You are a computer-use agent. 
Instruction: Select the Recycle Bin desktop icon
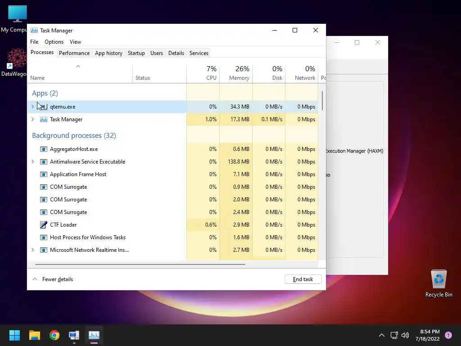pyautogui.click(x=438, y=284)
